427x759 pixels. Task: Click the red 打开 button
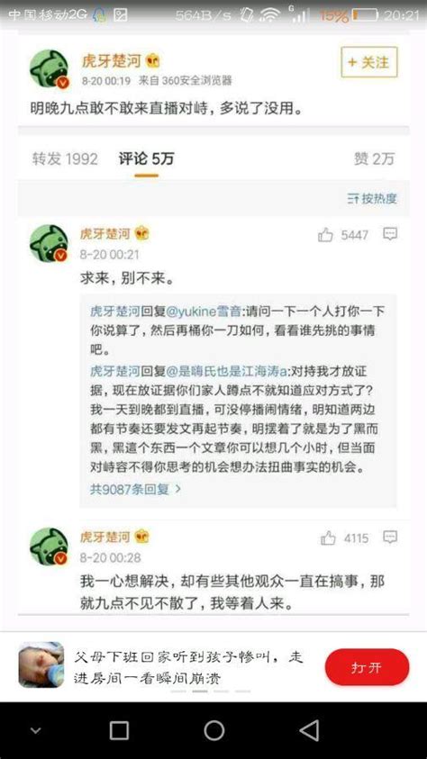click(x=367, y=667)
